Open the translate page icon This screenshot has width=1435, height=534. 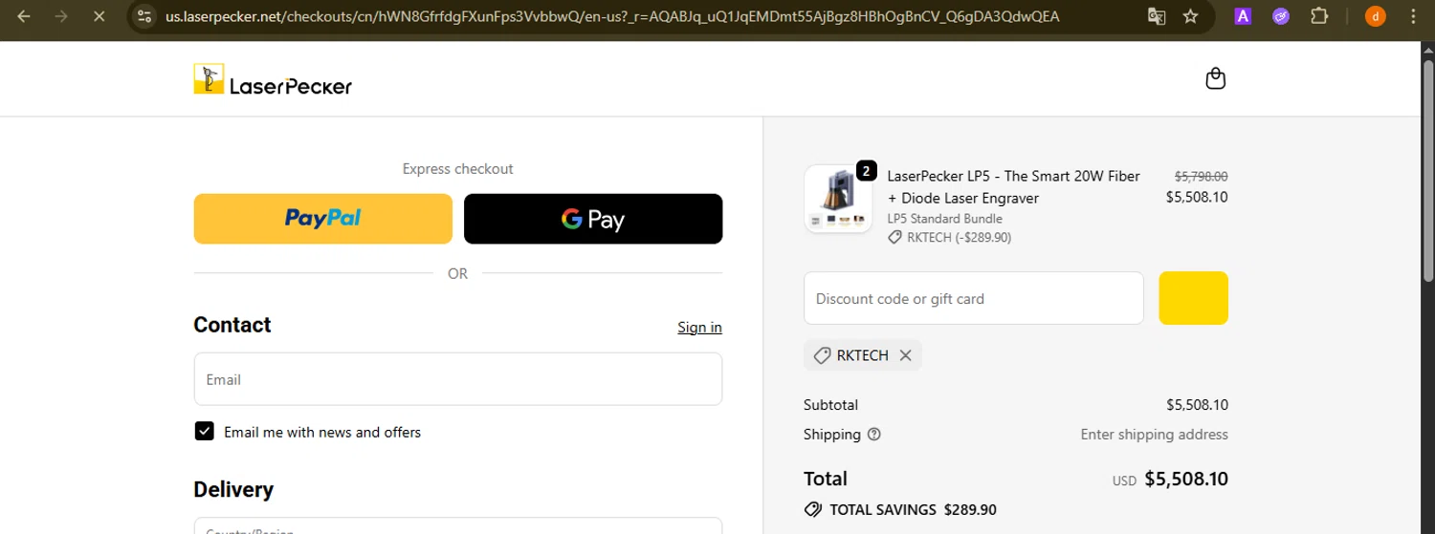[1157, 16]
